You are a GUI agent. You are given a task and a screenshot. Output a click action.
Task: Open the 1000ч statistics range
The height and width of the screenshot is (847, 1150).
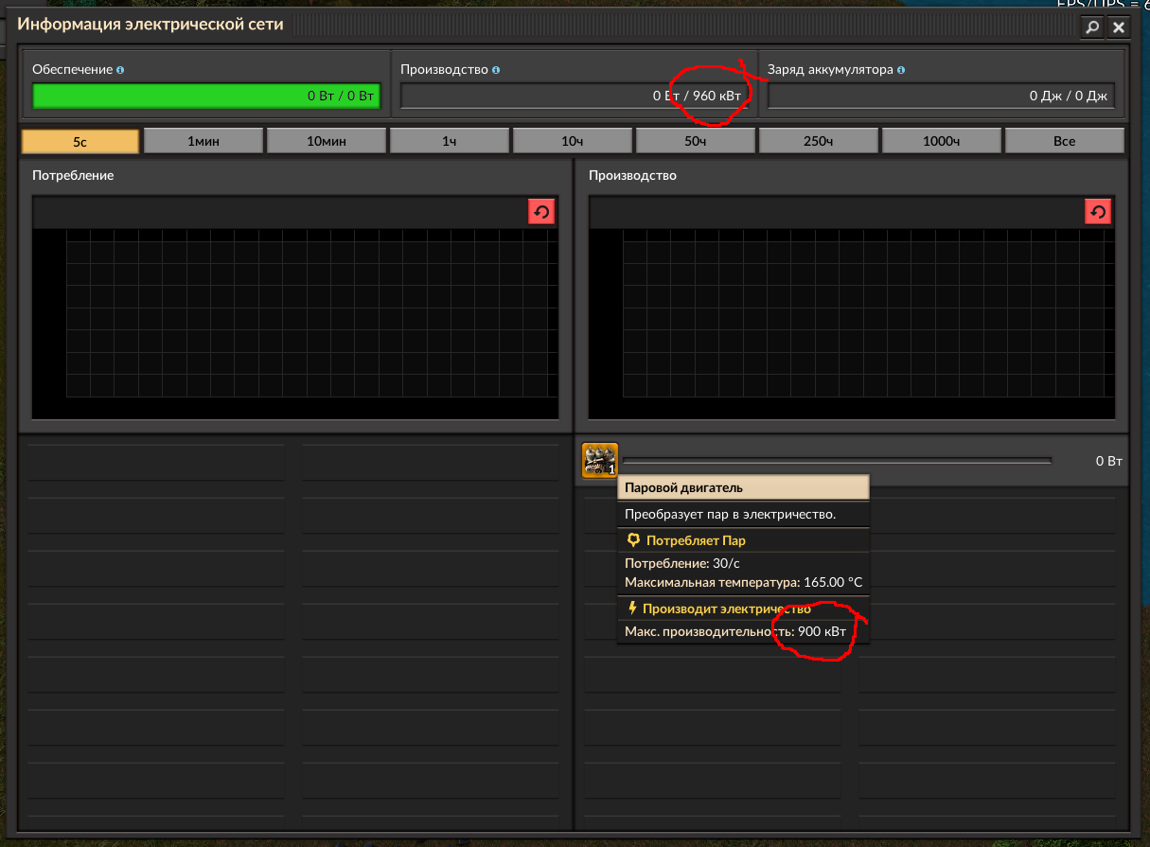[942, 140]
